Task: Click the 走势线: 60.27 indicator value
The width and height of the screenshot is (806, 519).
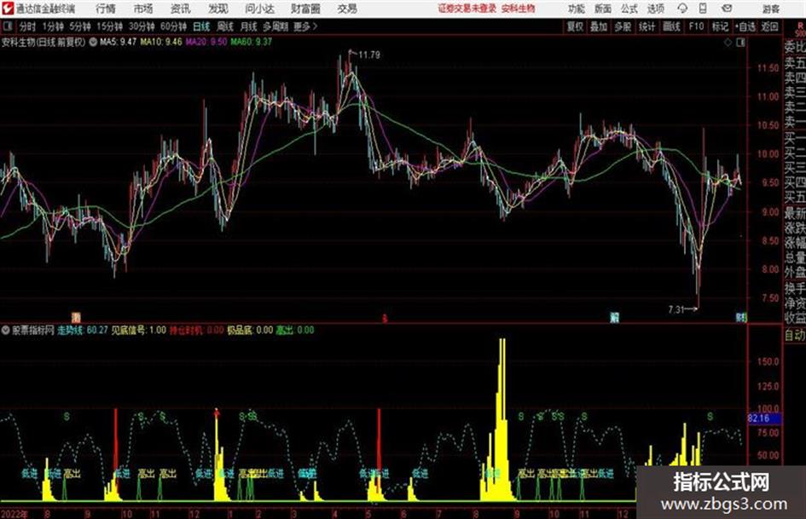Action: pos(82,330)
